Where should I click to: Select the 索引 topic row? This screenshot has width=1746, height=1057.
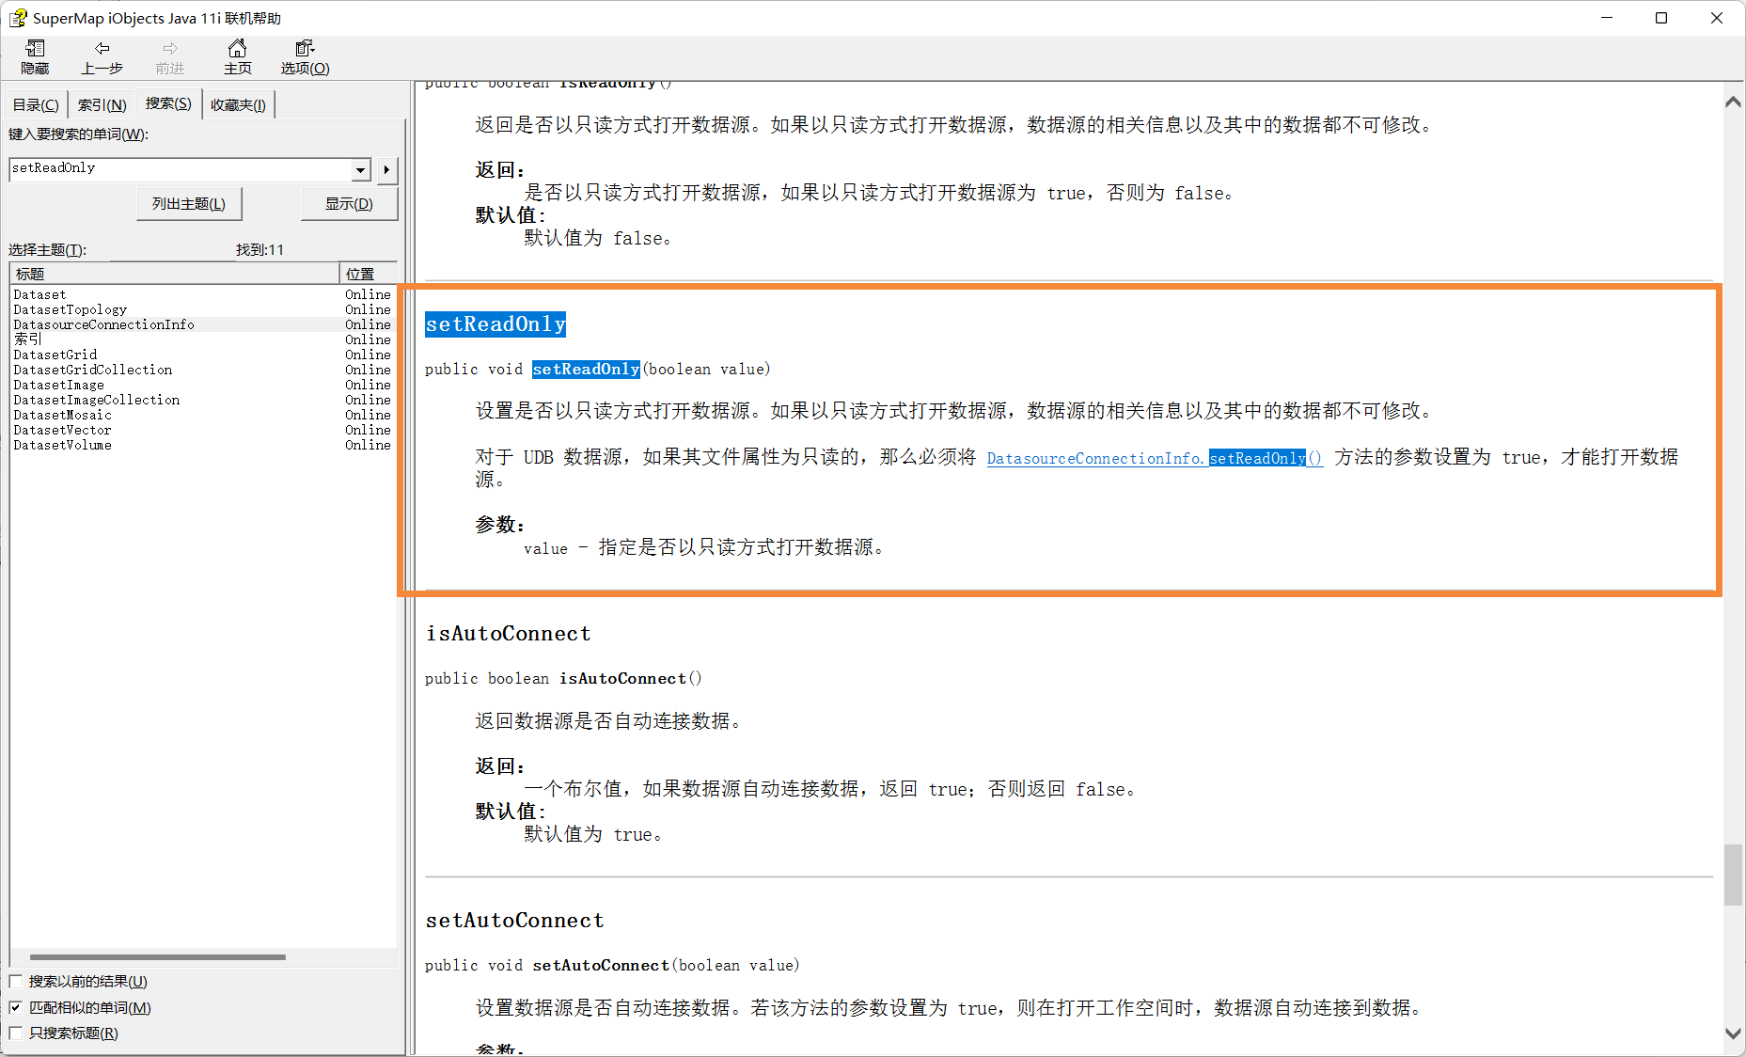[202, 339]
